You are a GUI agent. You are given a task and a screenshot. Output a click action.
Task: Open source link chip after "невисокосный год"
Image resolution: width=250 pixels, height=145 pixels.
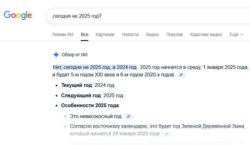point(128,116)
